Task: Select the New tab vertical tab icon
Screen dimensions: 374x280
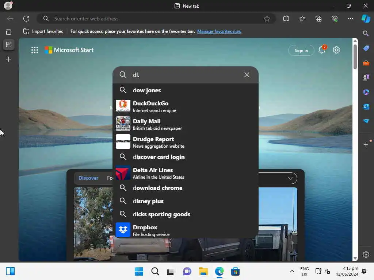Action: coord(9,44)
